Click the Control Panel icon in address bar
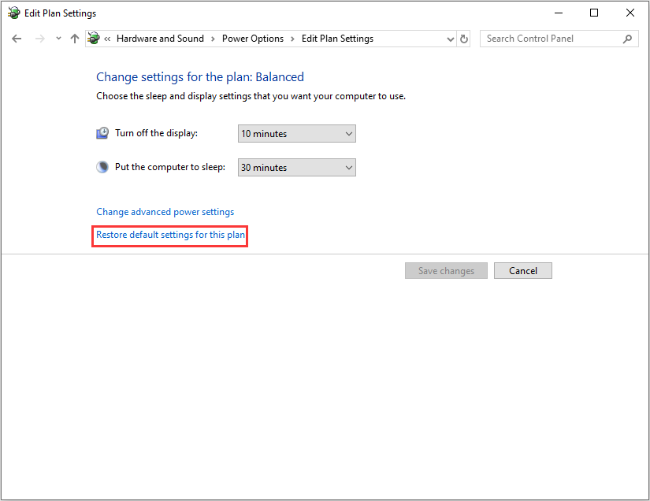This screenshot has width=650, height=501. pyautogui.click(x=94, y=39)
